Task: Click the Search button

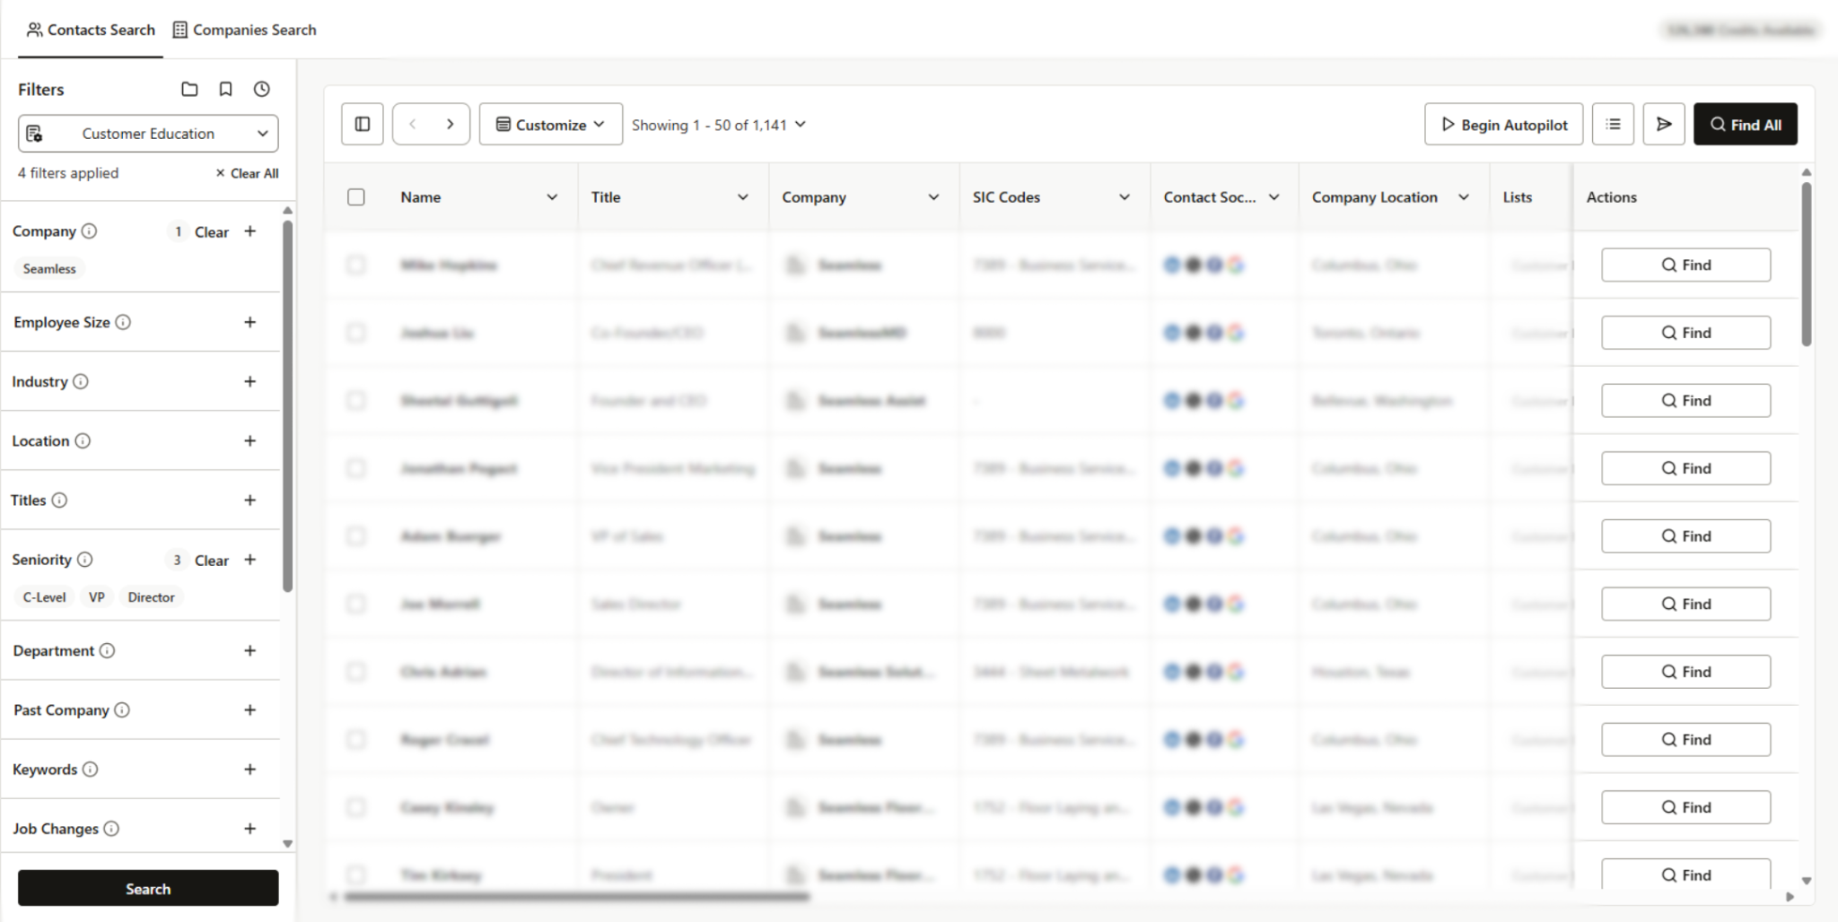Action: (148, 888)
